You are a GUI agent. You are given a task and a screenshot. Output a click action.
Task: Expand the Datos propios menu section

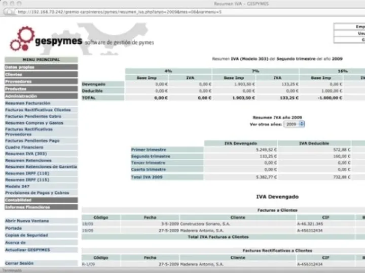pos(20,67)
